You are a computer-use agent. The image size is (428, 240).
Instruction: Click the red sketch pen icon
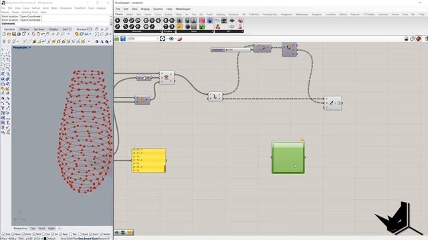[180, 39]
